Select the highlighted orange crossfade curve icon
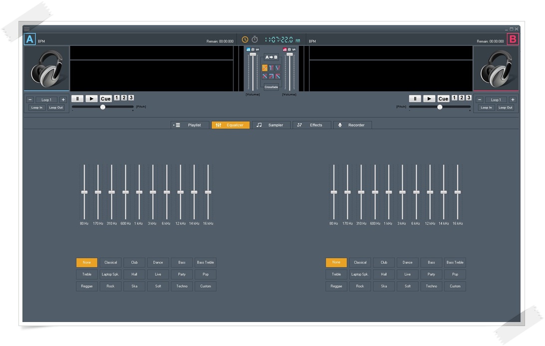The height and width of the screenshot is (346, 545). pyautogui.click(x=265, y=68)
